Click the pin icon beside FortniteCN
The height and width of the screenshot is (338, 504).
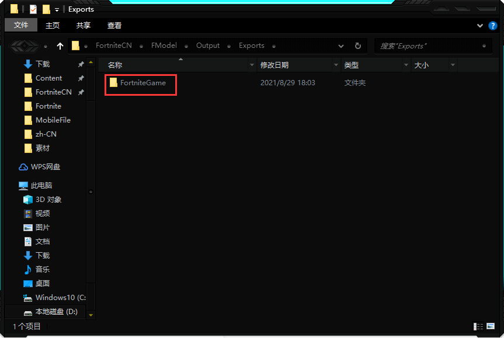[x=81, y=92]
